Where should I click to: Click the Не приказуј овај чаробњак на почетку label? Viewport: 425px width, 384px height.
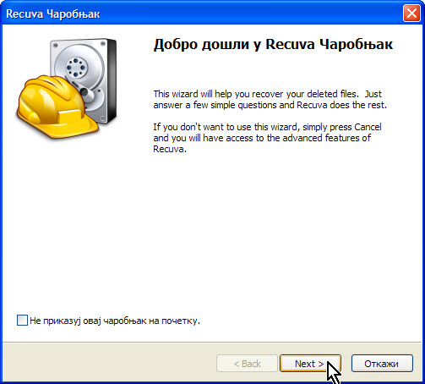[115, 321]
